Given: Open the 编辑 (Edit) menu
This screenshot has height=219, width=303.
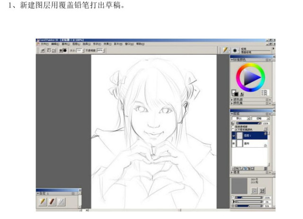Looking at the screenshot, I should coord(55,44).
